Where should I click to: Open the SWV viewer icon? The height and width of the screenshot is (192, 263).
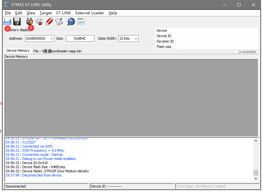click(x=81, y=22)
